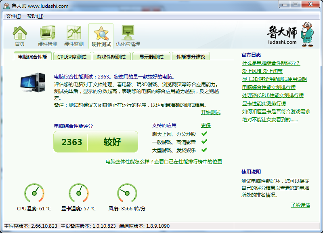Click the 电脑综合性能评分 heading
This screenshot has width=323, height=233.
pyautogui.click(x=73, y=126)
